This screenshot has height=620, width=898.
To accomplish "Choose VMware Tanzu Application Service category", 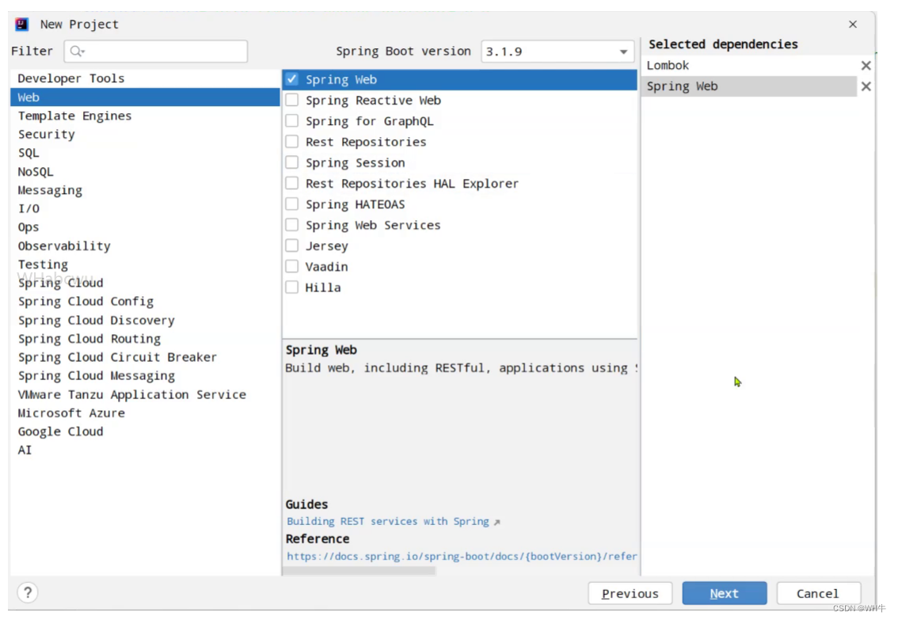I will point(145,395).
